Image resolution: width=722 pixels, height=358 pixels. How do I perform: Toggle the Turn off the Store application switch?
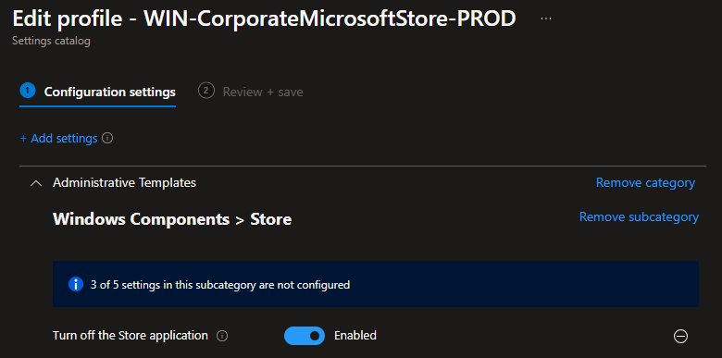pos(305,336)
